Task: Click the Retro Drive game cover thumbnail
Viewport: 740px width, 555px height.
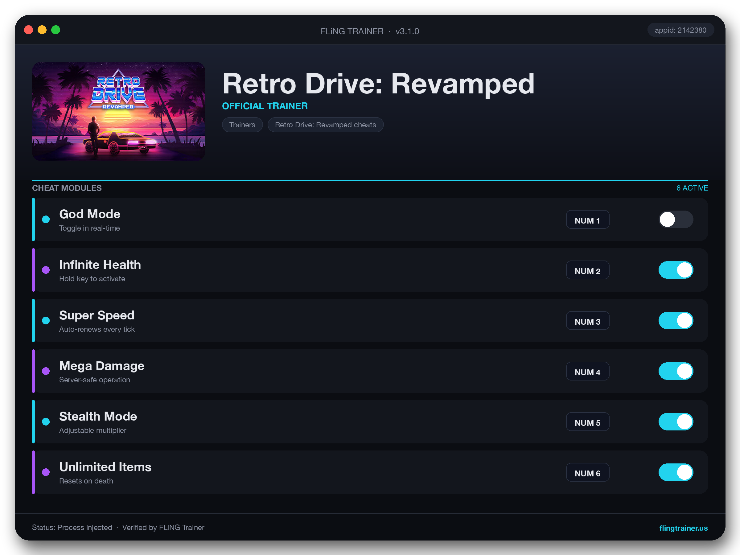Action: [118, 111]
